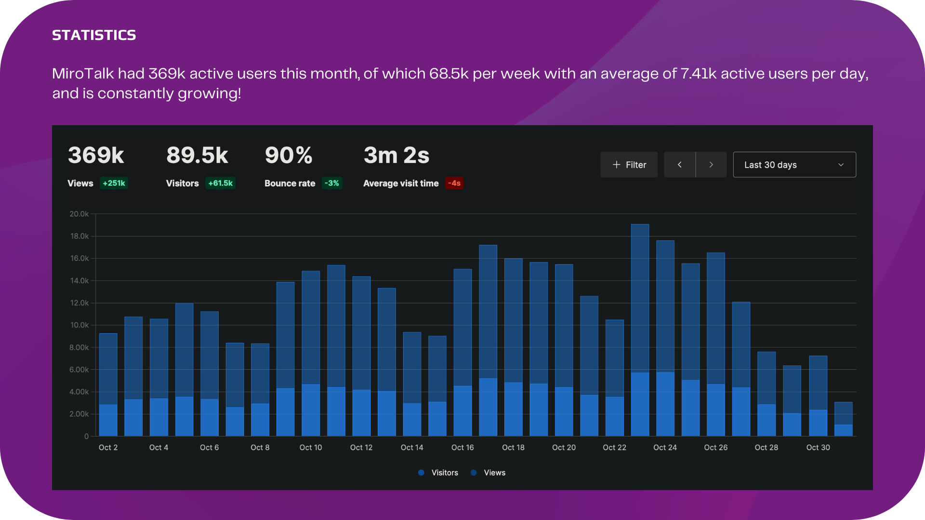Toggle the Views legend dot

click(x=474, y=473)
